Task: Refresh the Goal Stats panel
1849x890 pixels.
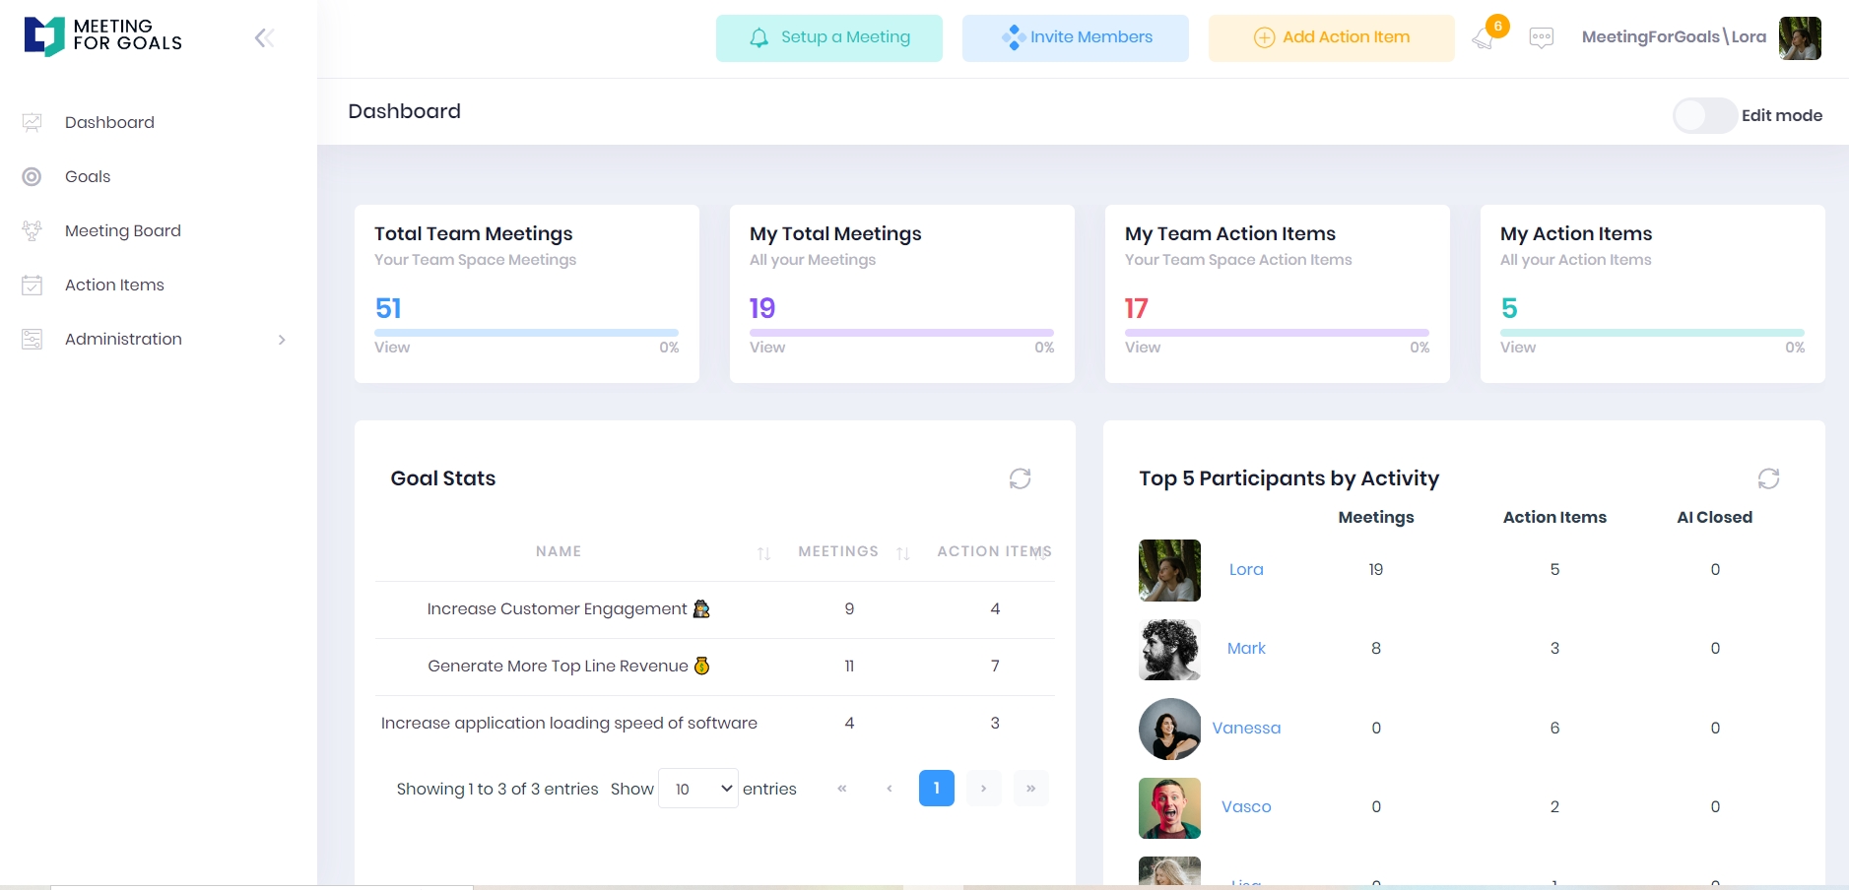Action: tap(1020, 478)
